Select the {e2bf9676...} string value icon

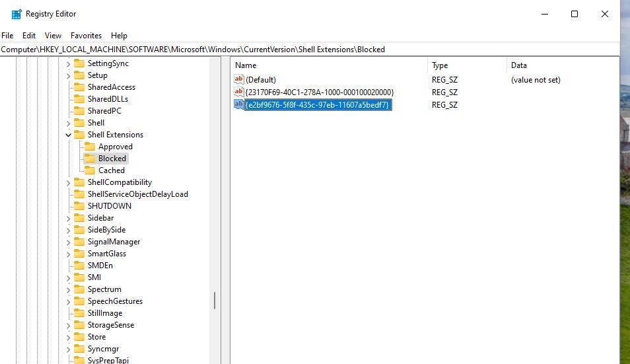click(239, 104)
